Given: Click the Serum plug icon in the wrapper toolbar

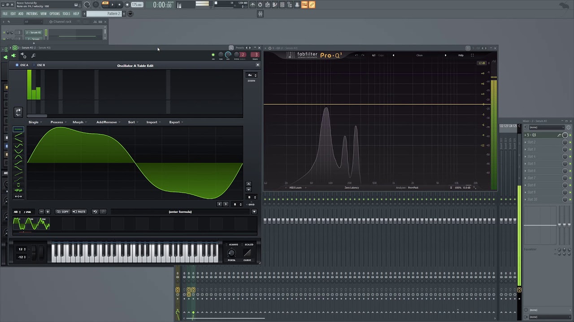Looking at the screenshot, I should click(13, 55).
